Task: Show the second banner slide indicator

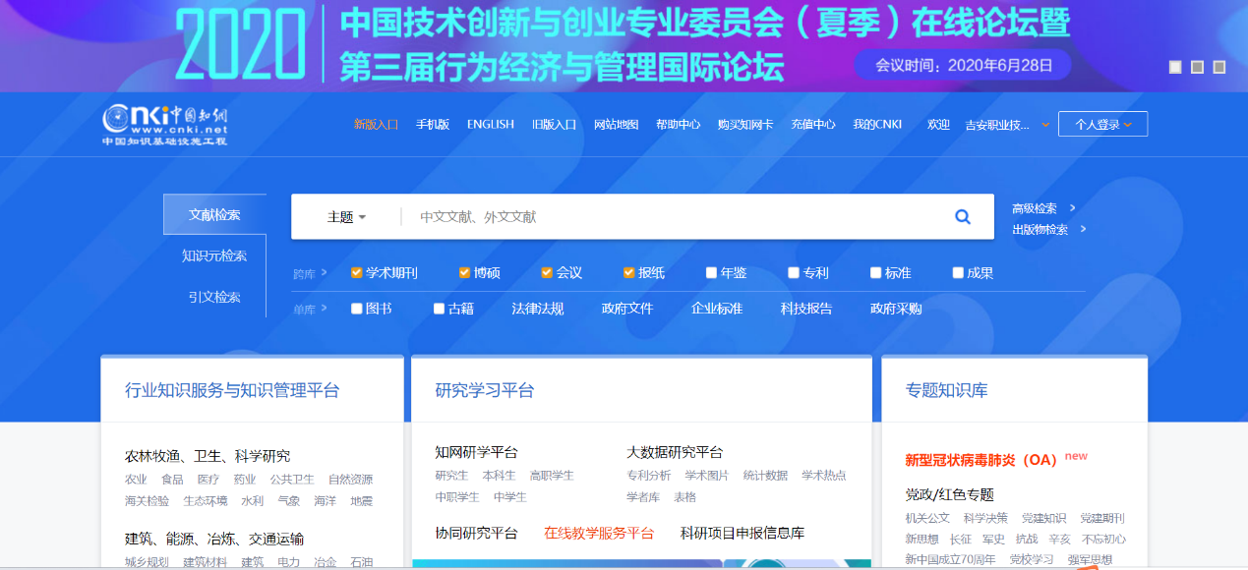Action: point(1197,67)
